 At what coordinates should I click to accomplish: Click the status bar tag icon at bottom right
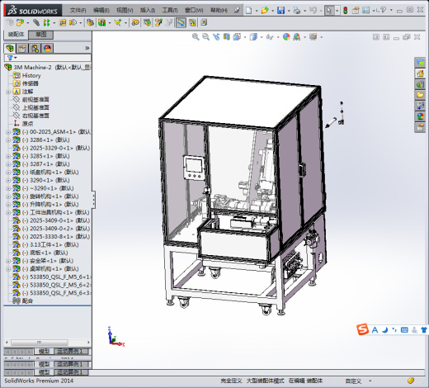411,381
